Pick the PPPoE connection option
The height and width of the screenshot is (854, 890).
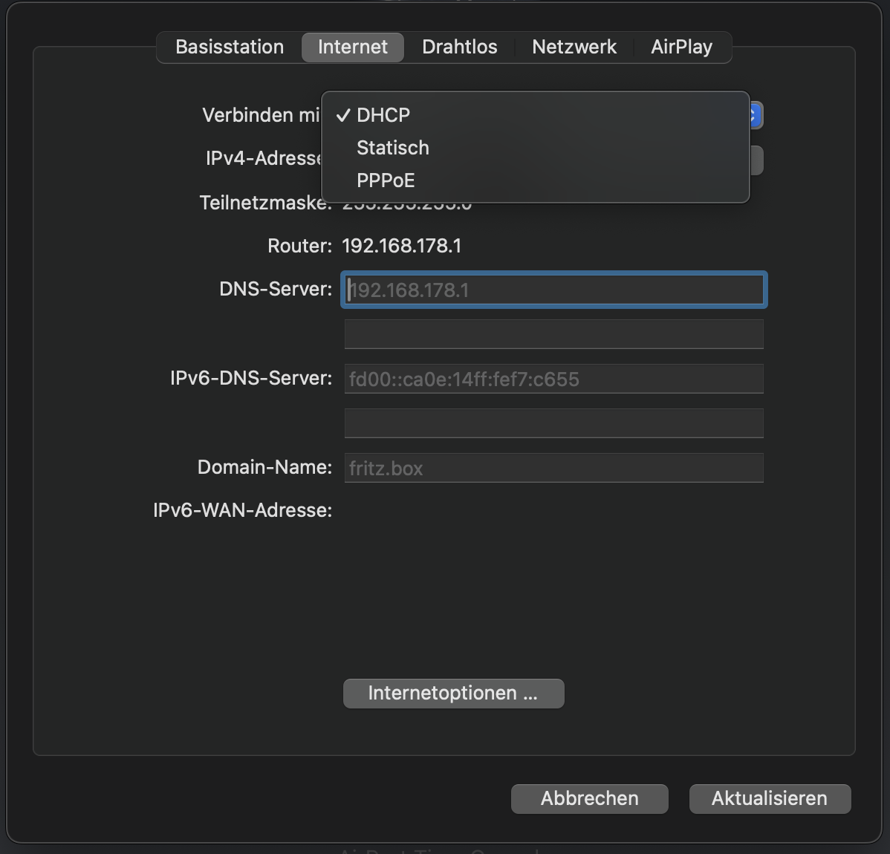[386, 180]
